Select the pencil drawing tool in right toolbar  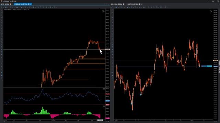coord(112,7)
